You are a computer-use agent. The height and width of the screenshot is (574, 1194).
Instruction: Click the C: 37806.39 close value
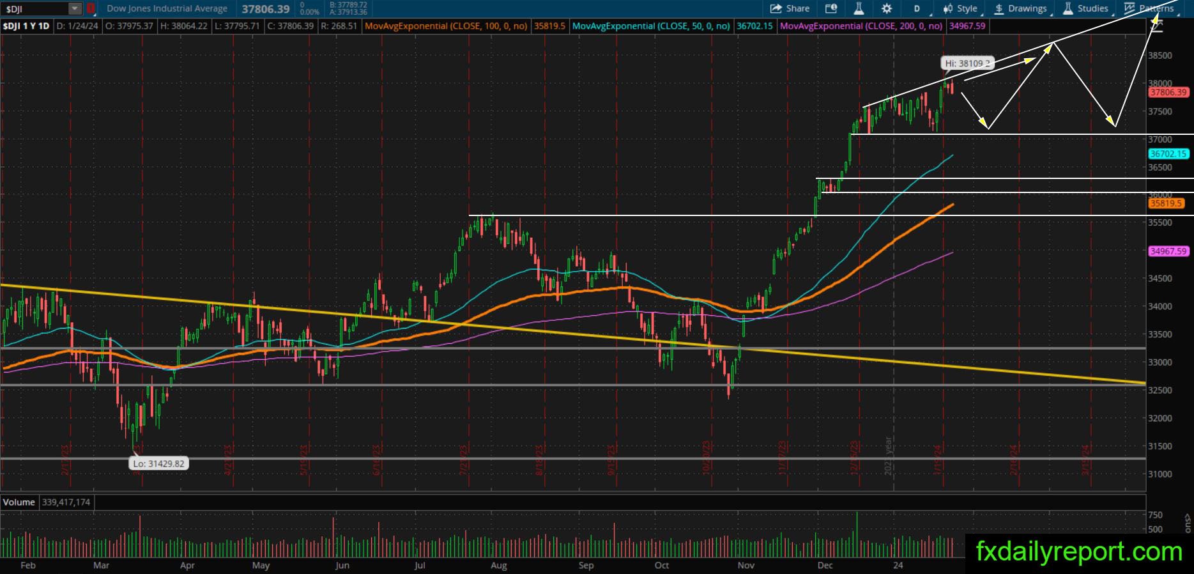coord(290,26)
